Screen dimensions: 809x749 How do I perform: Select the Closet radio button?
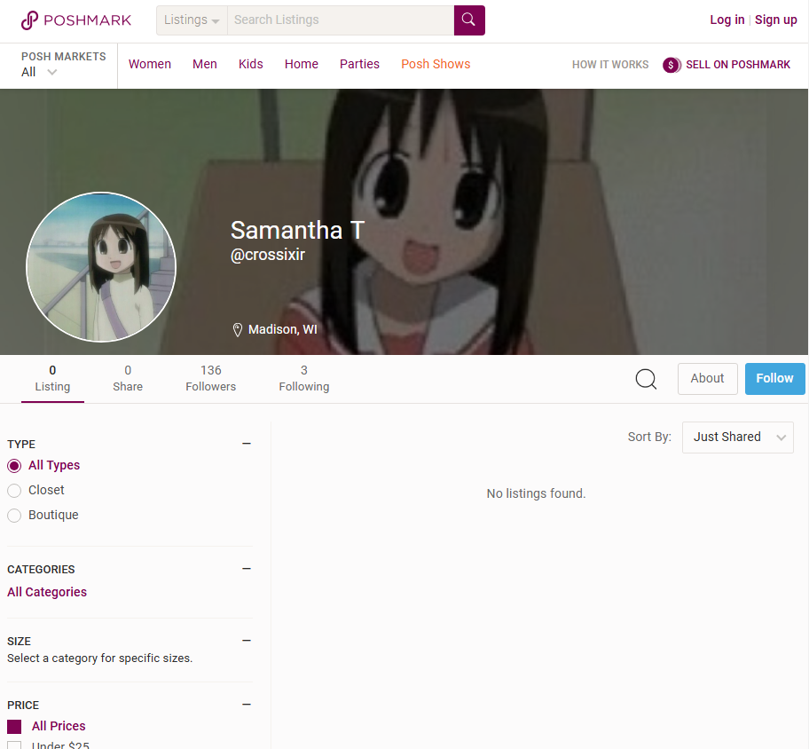pos(14,491)
